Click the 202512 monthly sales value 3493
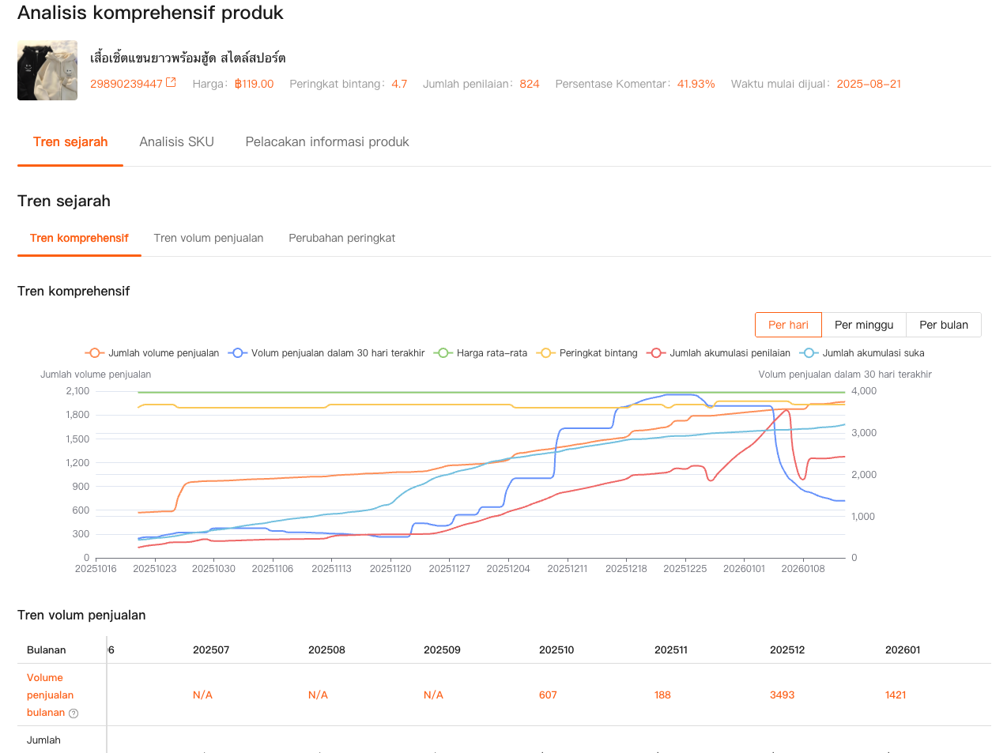 tap(782, 695)
